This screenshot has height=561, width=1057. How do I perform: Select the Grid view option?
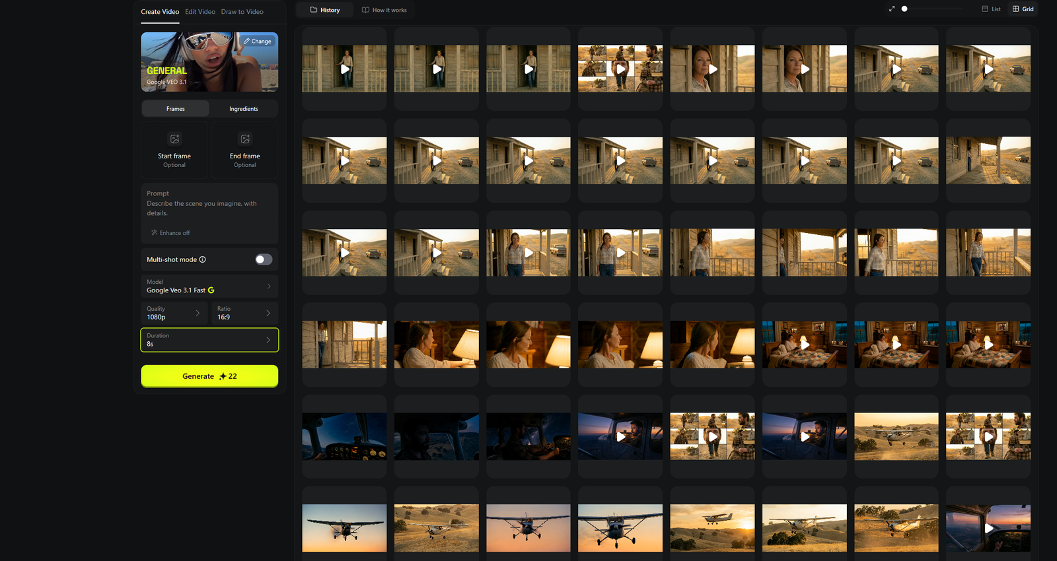coord(1023,9)
